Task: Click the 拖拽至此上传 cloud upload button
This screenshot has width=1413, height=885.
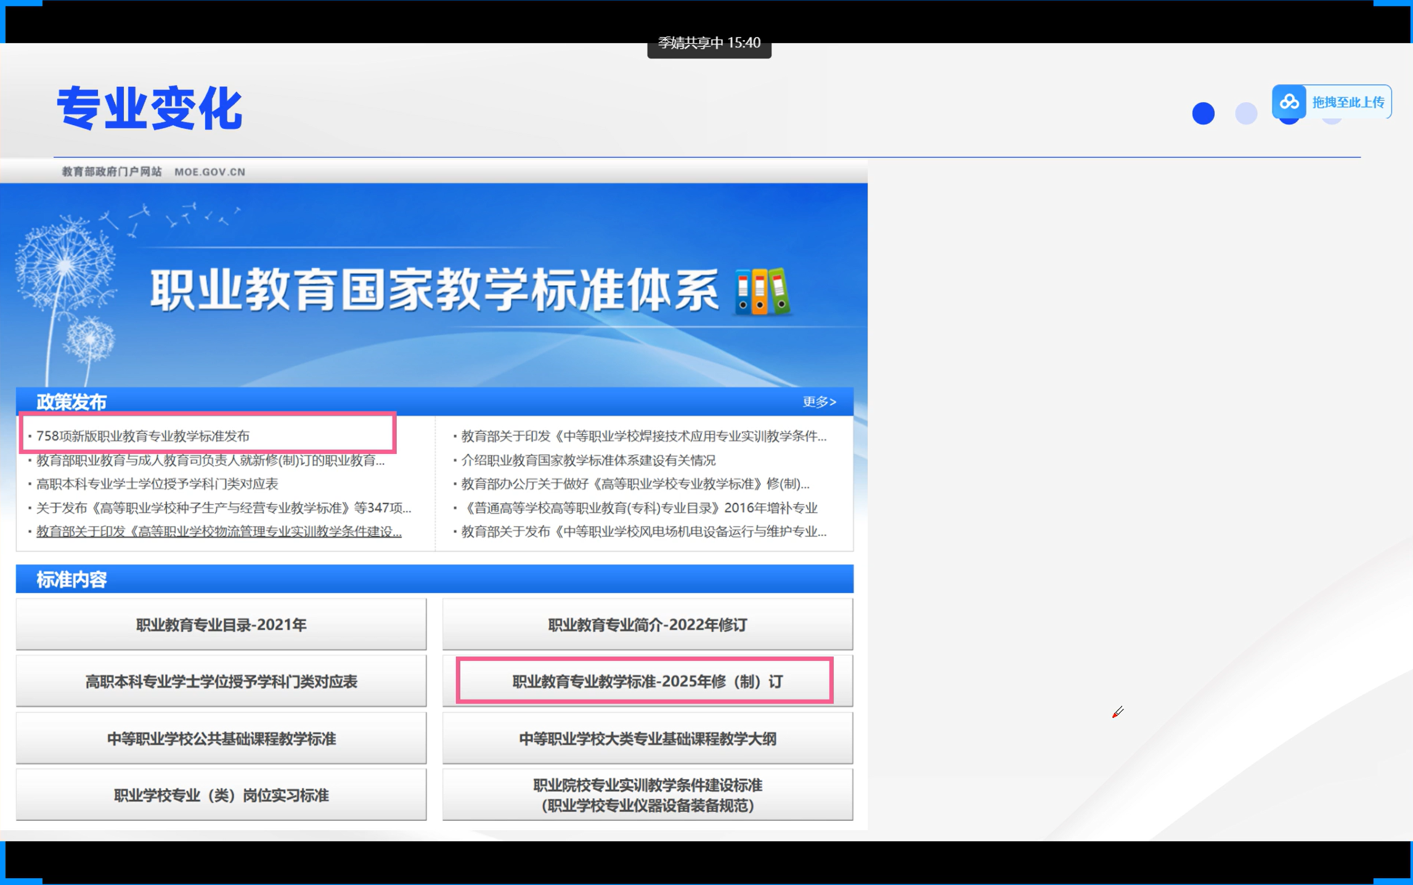Action: click(1332, 102)
